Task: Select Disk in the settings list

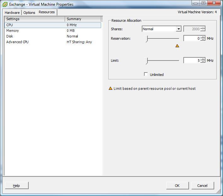Action: click(10, 36)
